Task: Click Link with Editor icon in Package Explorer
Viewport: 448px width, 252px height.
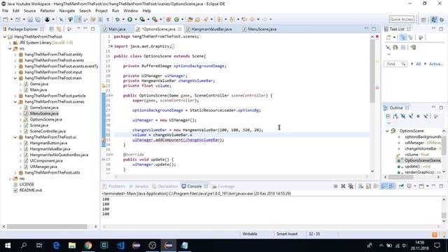Action: click(x=59, y=29)
